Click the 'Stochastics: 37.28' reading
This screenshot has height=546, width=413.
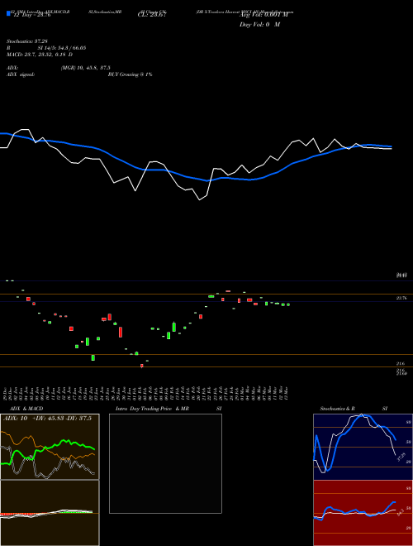pos(26,41)
